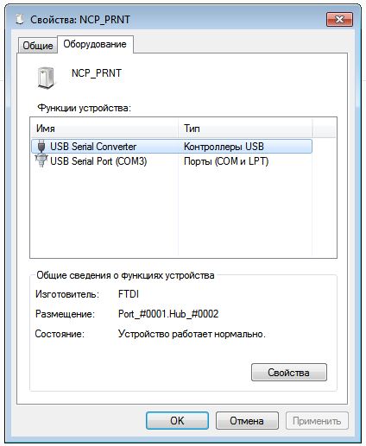Click the NCP_PRNT device icon in the tab
The image size is (366, 446).
click(46, 78)
